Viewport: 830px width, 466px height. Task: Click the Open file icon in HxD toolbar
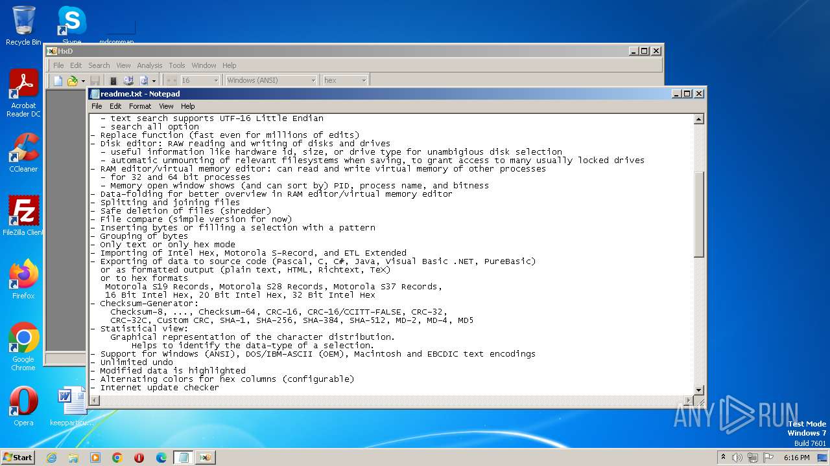[72, 80]
